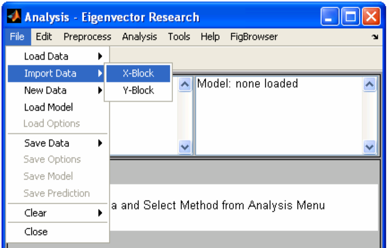Open the Tools menu
This screenshot has height=248, width=389.
(x=179, y=37)
